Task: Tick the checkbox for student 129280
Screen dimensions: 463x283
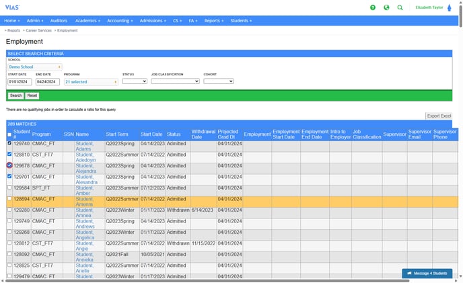Action: pyautogui.click(x=9, y=210)
